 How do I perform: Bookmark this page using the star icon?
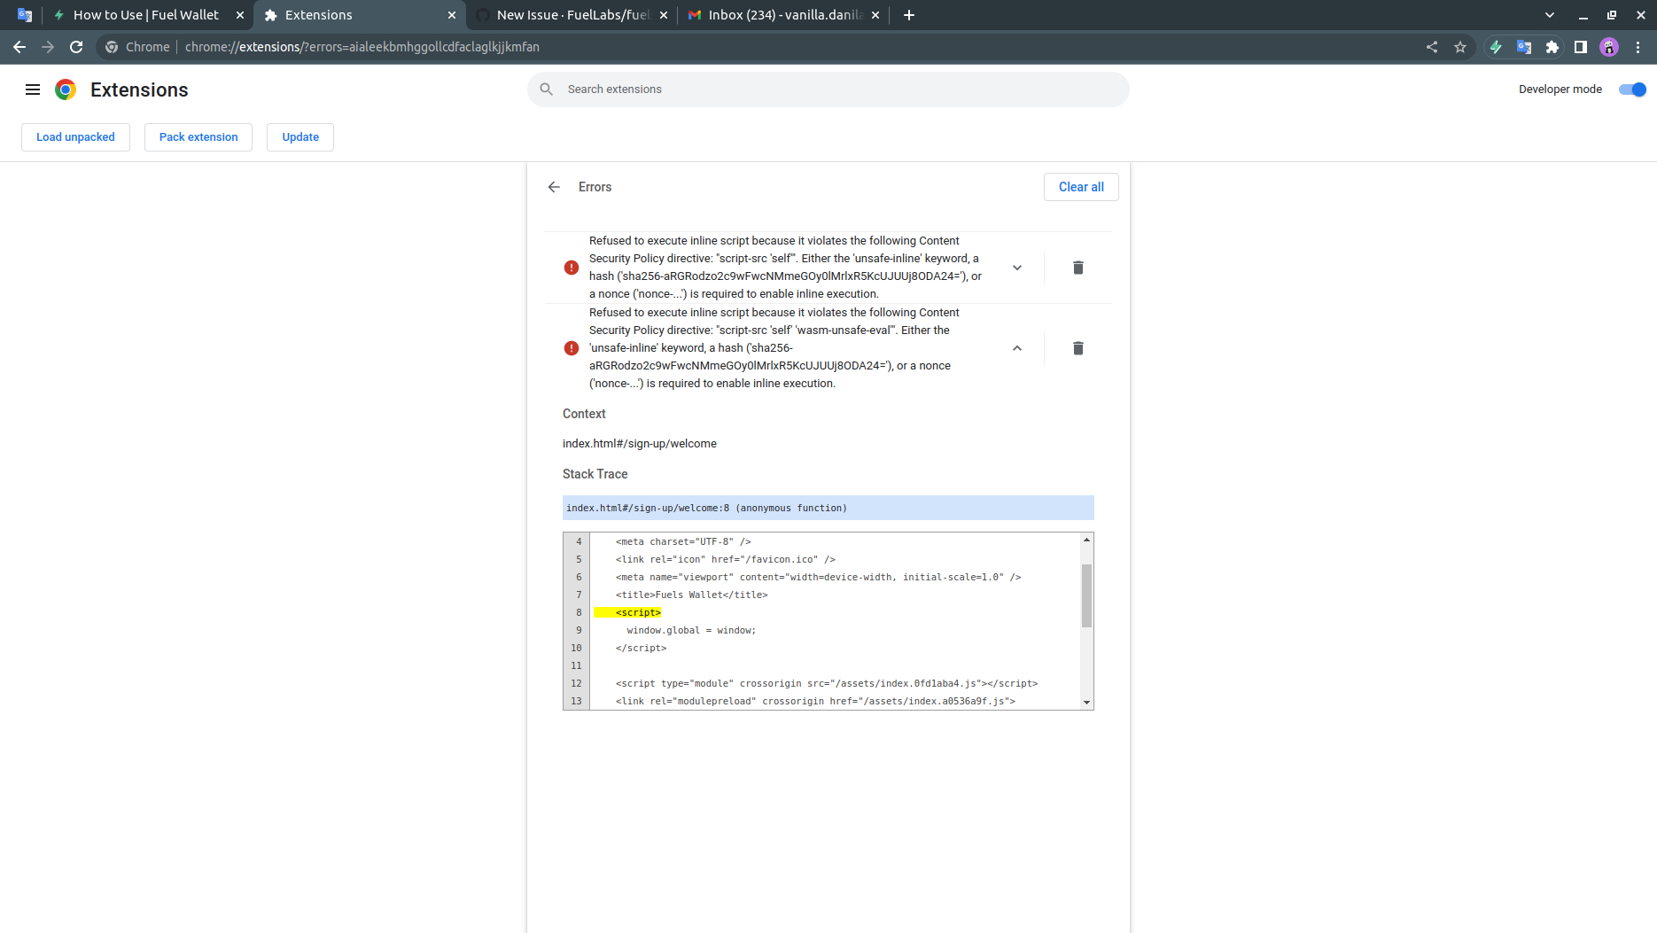pyautogui.click(x=1461, y=47)
